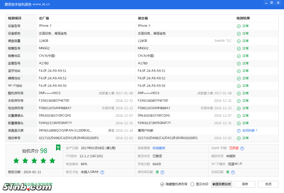This screenshot has height=193, width=284.
Task: Click the green check beside 设备型号
Action: (238, 26)
